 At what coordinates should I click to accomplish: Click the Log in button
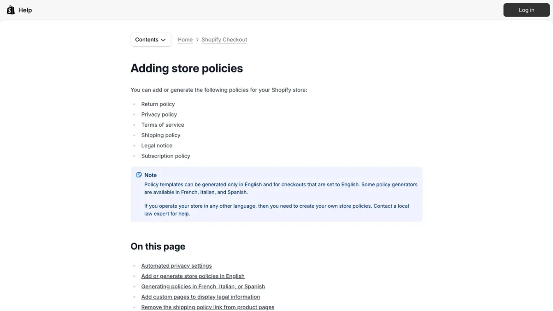click(526, 10)
